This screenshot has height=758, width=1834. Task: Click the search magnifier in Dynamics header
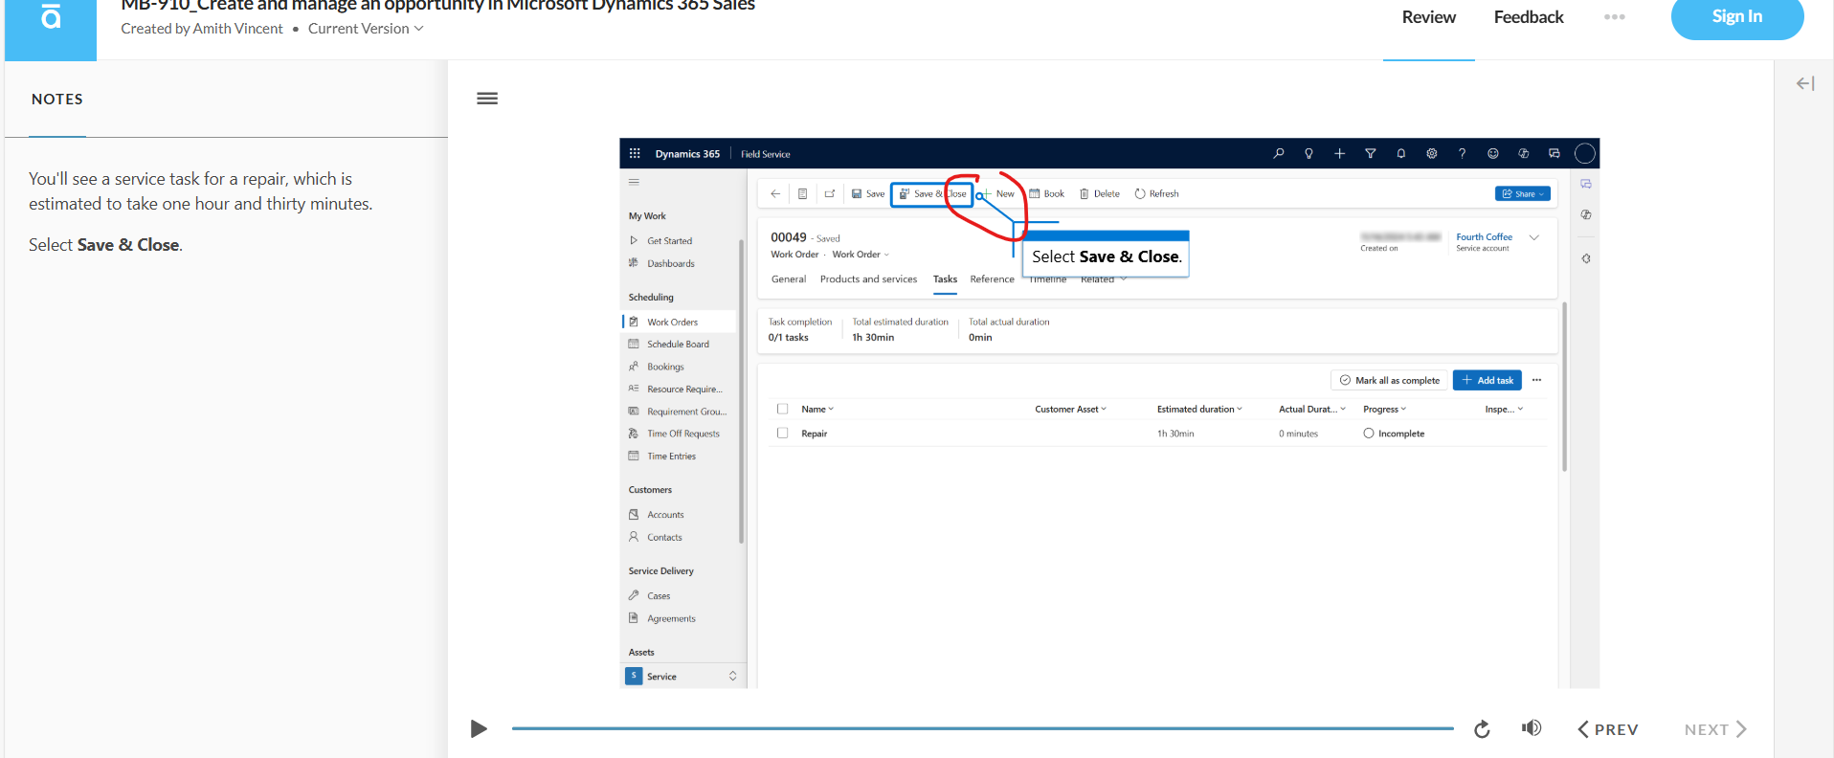[1278, 153]
